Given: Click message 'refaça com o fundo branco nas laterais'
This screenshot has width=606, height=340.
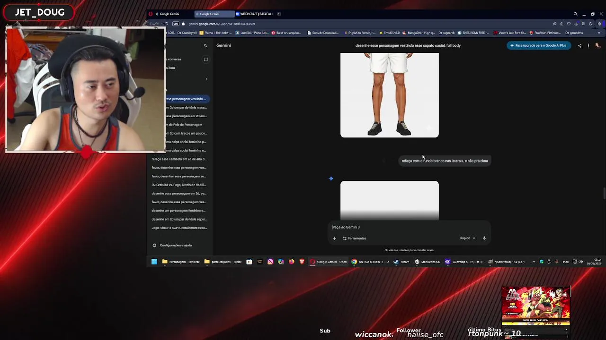Looking at the screenshot, I should coord(445,161).
